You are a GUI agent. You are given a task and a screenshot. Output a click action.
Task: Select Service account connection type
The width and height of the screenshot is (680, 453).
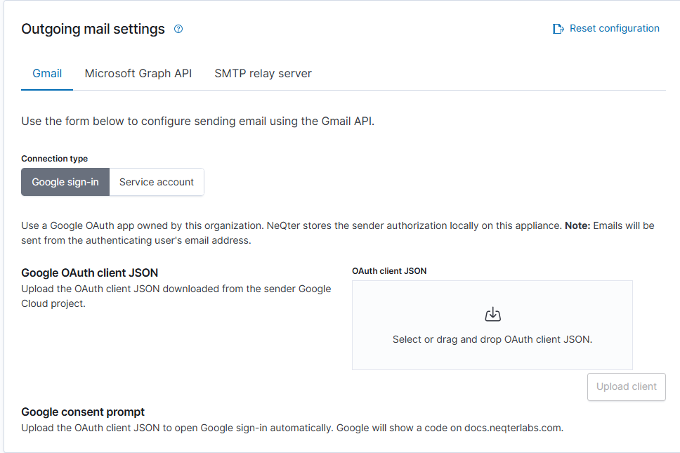pyautogui.click(x=157, y=182)
